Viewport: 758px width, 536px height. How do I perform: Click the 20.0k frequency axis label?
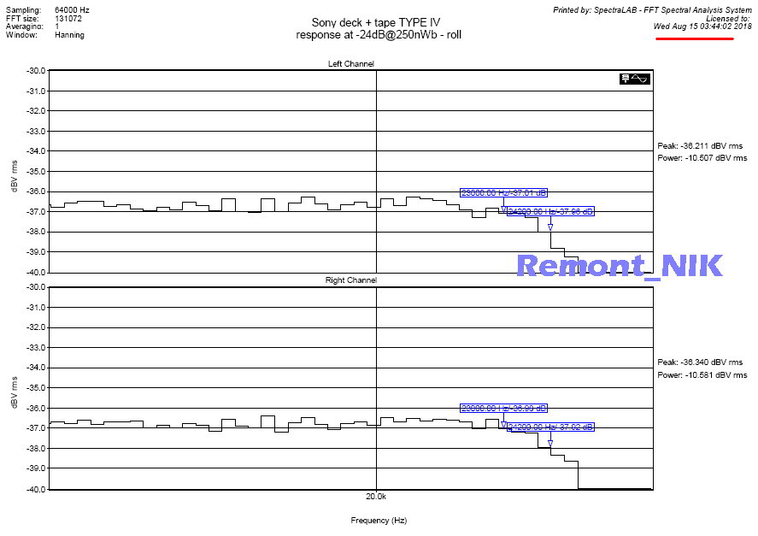376,496
